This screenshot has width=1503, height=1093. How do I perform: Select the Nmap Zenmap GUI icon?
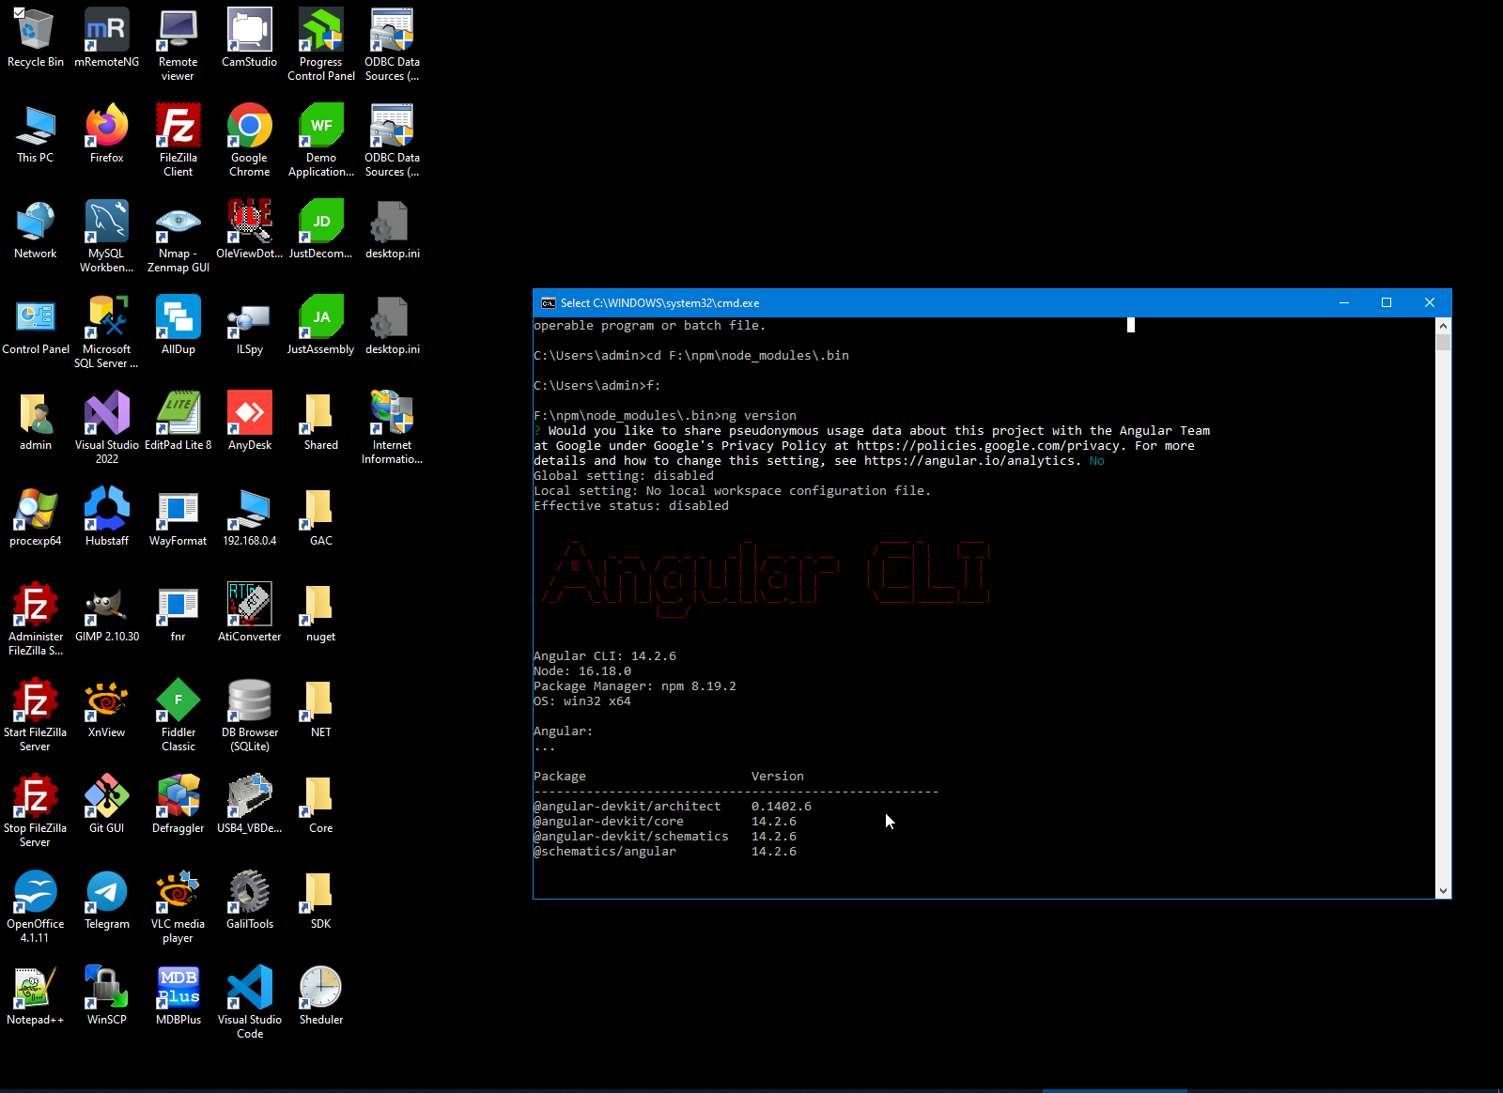tap(178, 236)
